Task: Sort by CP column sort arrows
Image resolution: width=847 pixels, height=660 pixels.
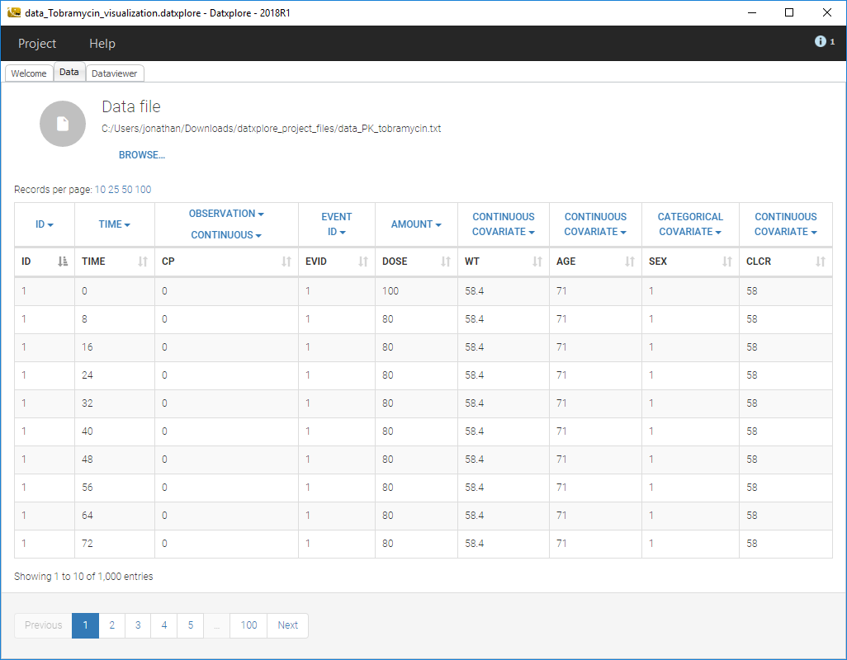Action: point(286,262)
